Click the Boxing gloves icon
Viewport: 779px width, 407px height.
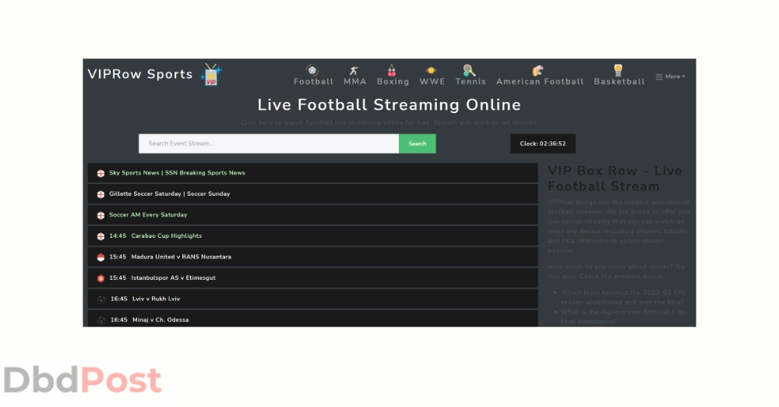click(x=392, y=70)
